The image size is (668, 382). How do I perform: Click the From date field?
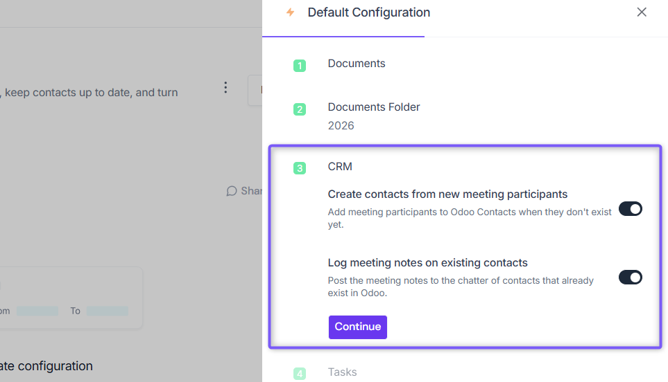[x=37, y=311]
